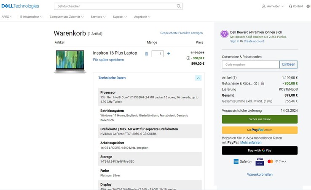Click the coupon code input field

[251, 64]
